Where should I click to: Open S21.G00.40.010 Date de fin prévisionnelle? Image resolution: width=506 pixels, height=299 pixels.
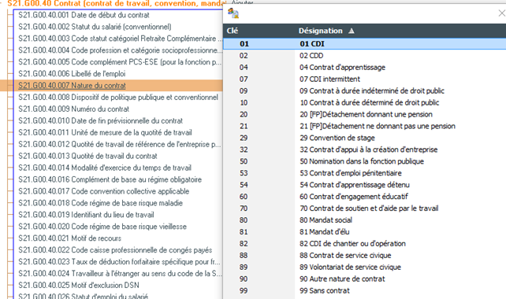[100, 121]
